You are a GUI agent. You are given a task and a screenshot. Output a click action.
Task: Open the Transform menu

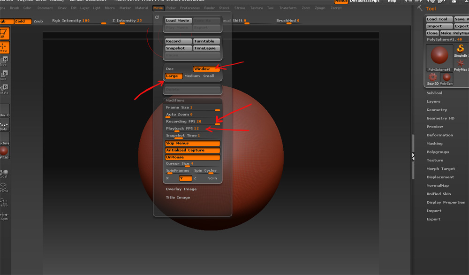click(288, 8)
